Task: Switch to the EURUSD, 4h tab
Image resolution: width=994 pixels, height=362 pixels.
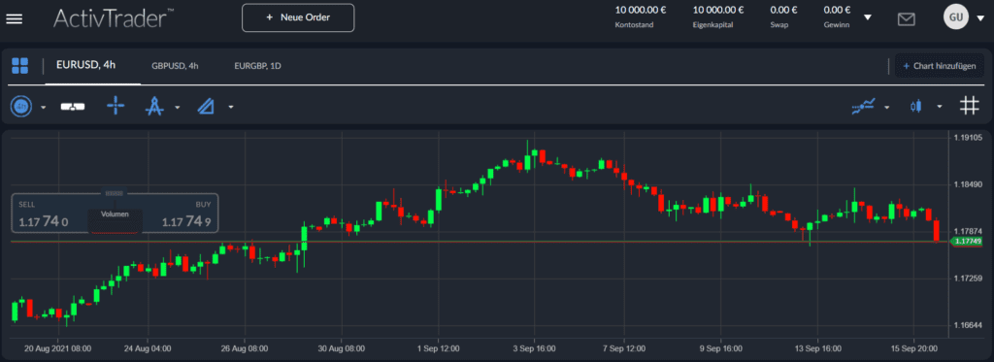Action: pyautogui.click(x=85, y=65)
